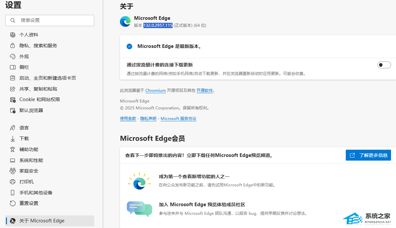Click the laptop icon beside 系统和性能
This screenshot has height=228, width=396.
[13, 160]
